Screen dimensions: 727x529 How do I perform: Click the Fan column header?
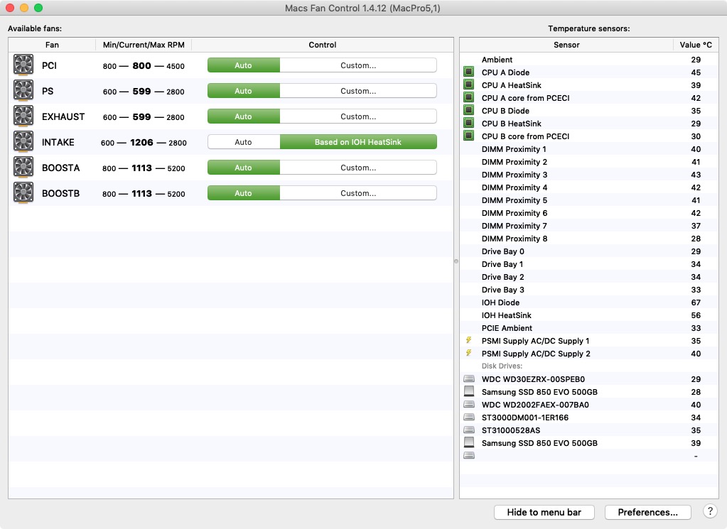52,45
